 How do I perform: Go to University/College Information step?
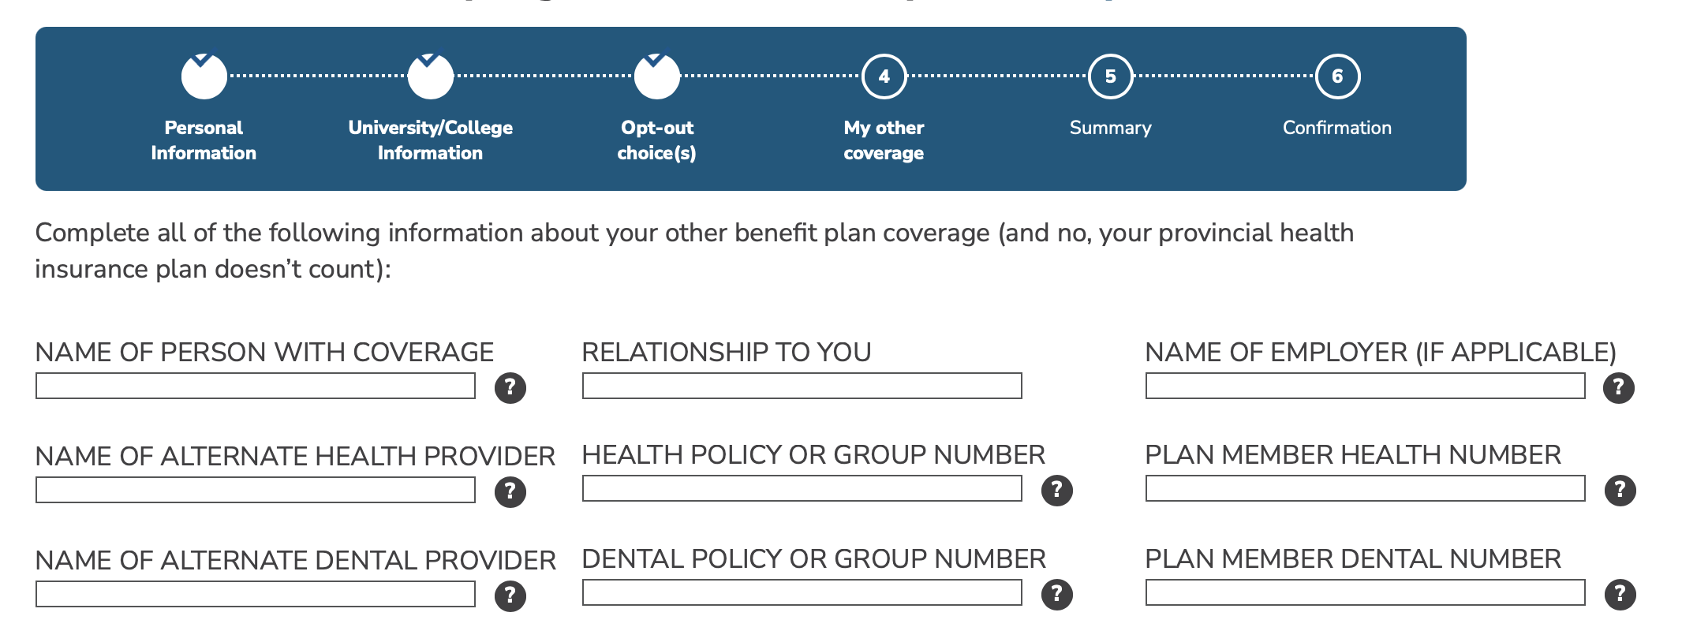tap(431, 77)
